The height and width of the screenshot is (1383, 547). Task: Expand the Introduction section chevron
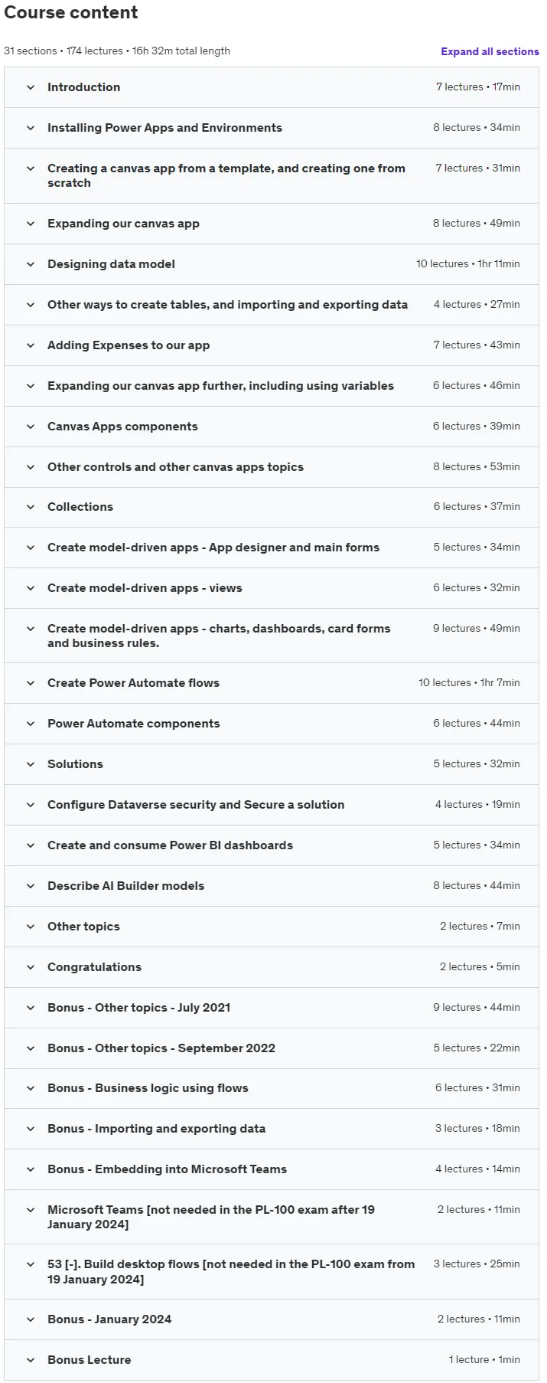point(31,87)
